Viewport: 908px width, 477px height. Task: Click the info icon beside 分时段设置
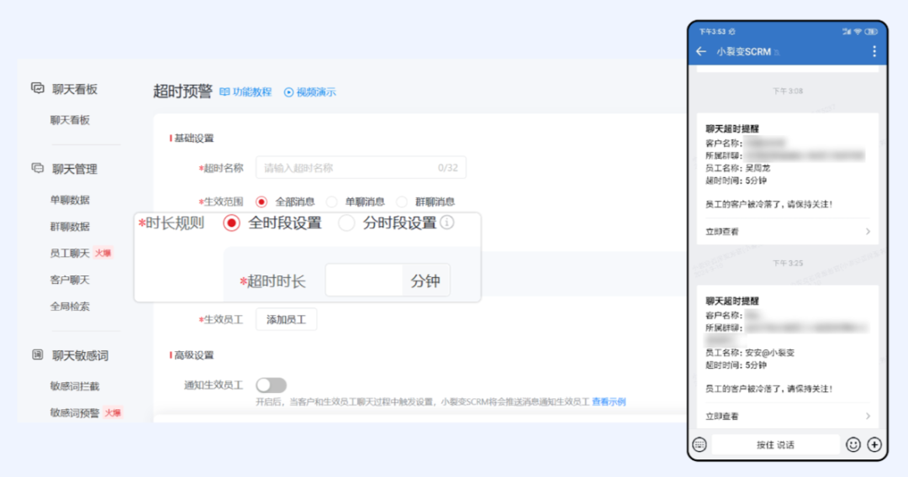tap(447, 223)
